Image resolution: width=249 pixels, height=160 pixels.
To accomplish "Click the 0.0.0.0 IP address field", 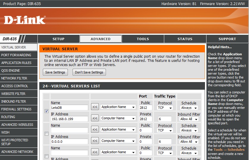I will tap(69, 142).
